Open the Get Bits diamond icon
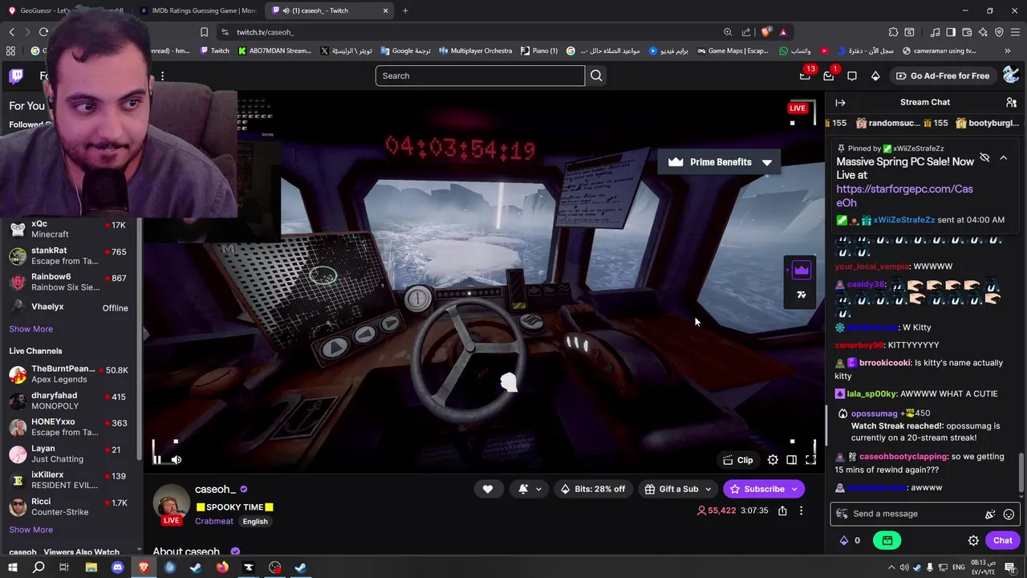 875,75
